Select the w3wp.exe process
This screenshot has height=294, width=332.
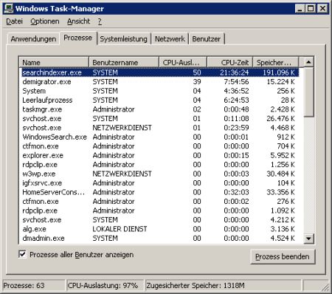159,174
